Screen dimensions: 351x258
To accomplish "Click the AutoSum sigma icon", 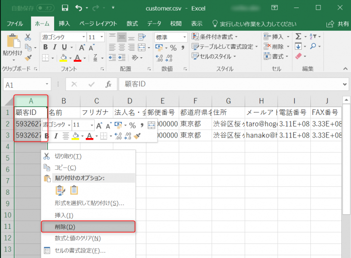I will [x=298, y=37].
